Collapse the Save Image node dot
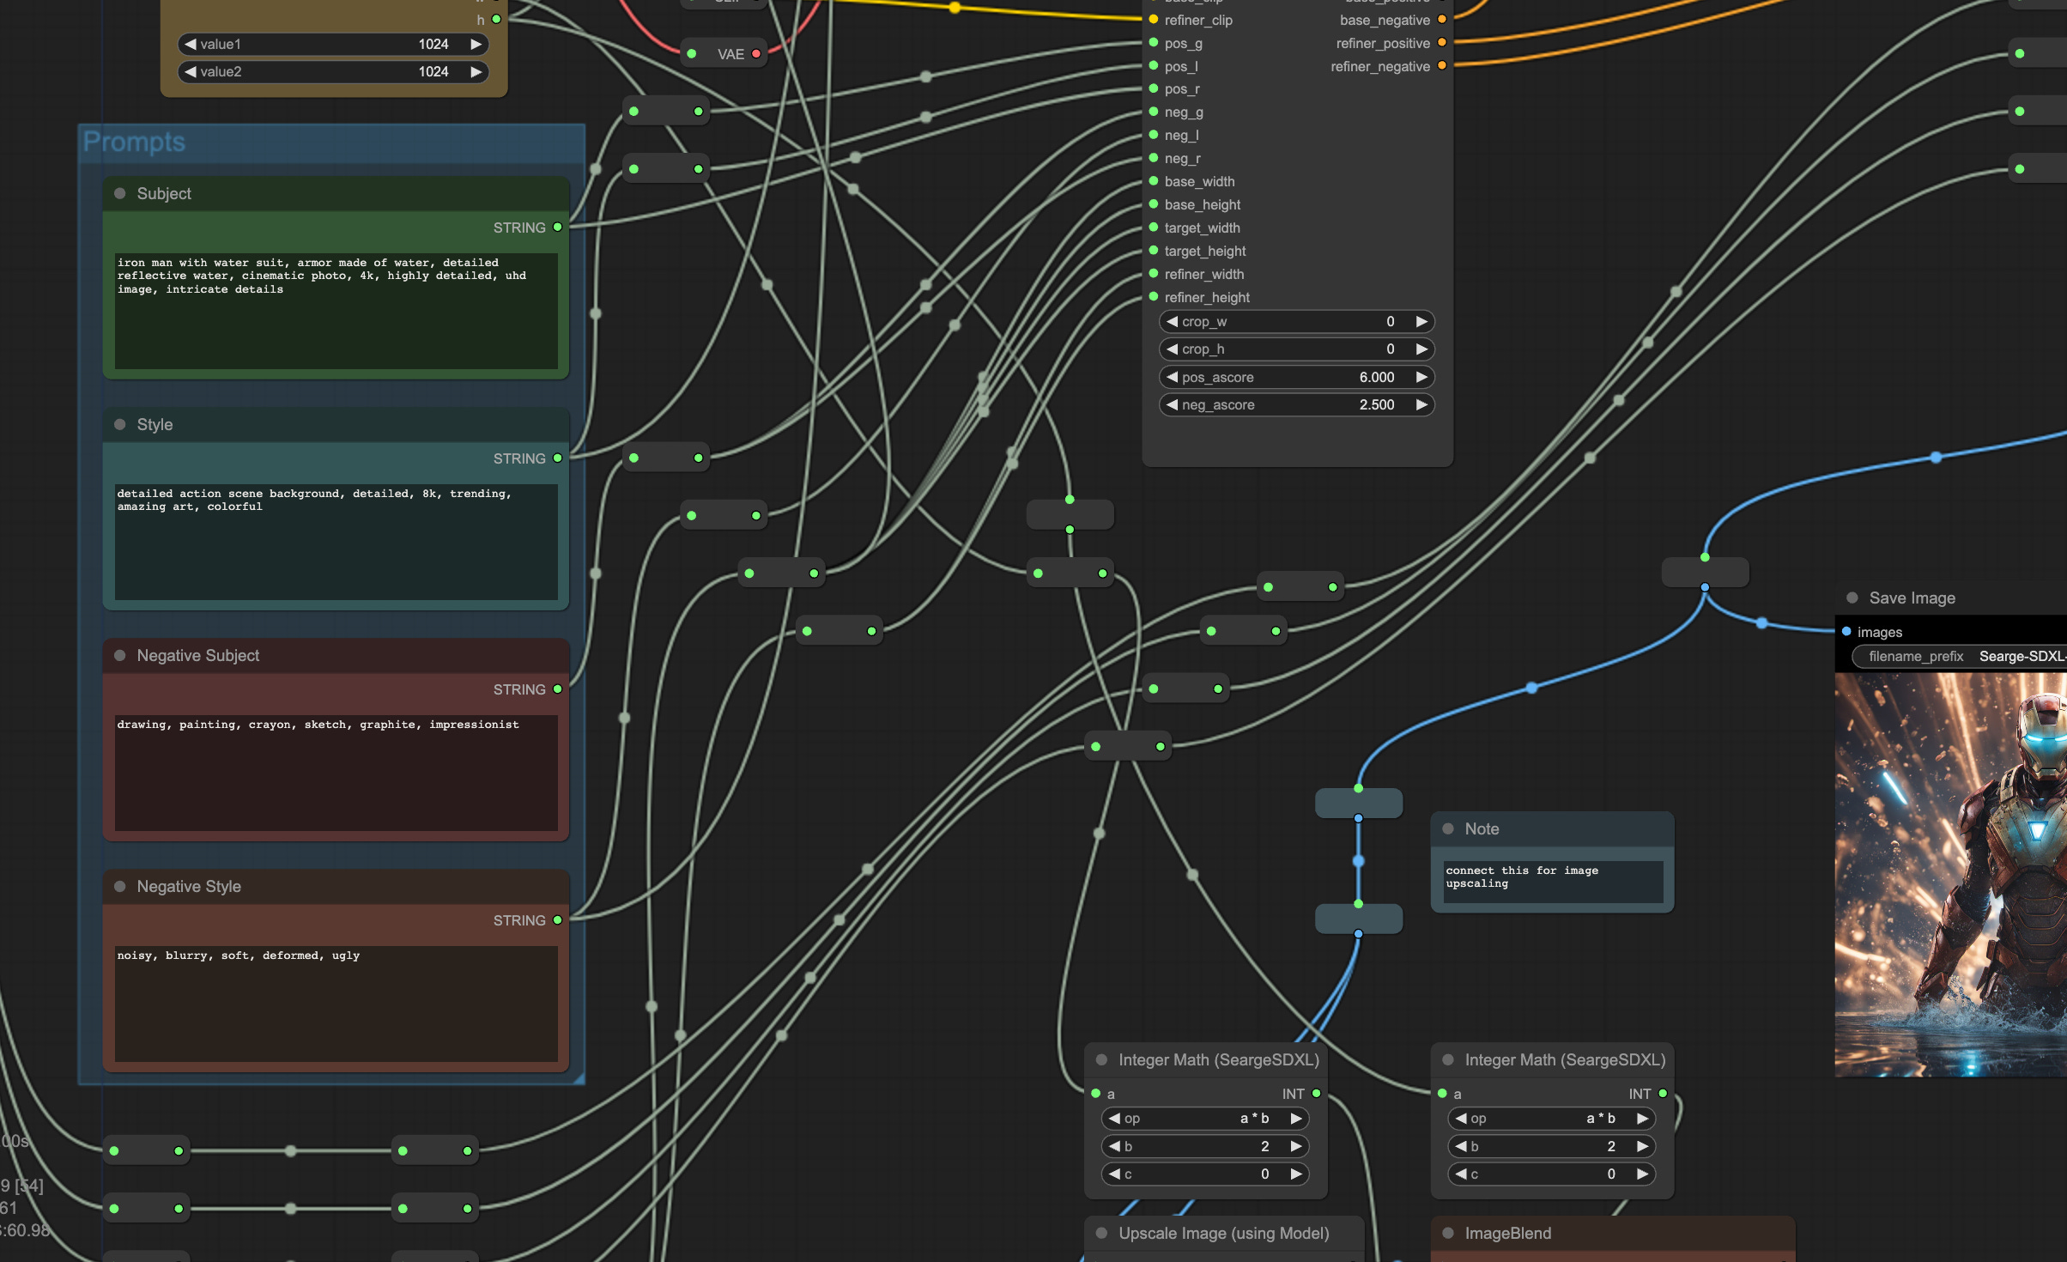The width and height of the screenshot is (2067, 1262). click(x=1852, y=598)
